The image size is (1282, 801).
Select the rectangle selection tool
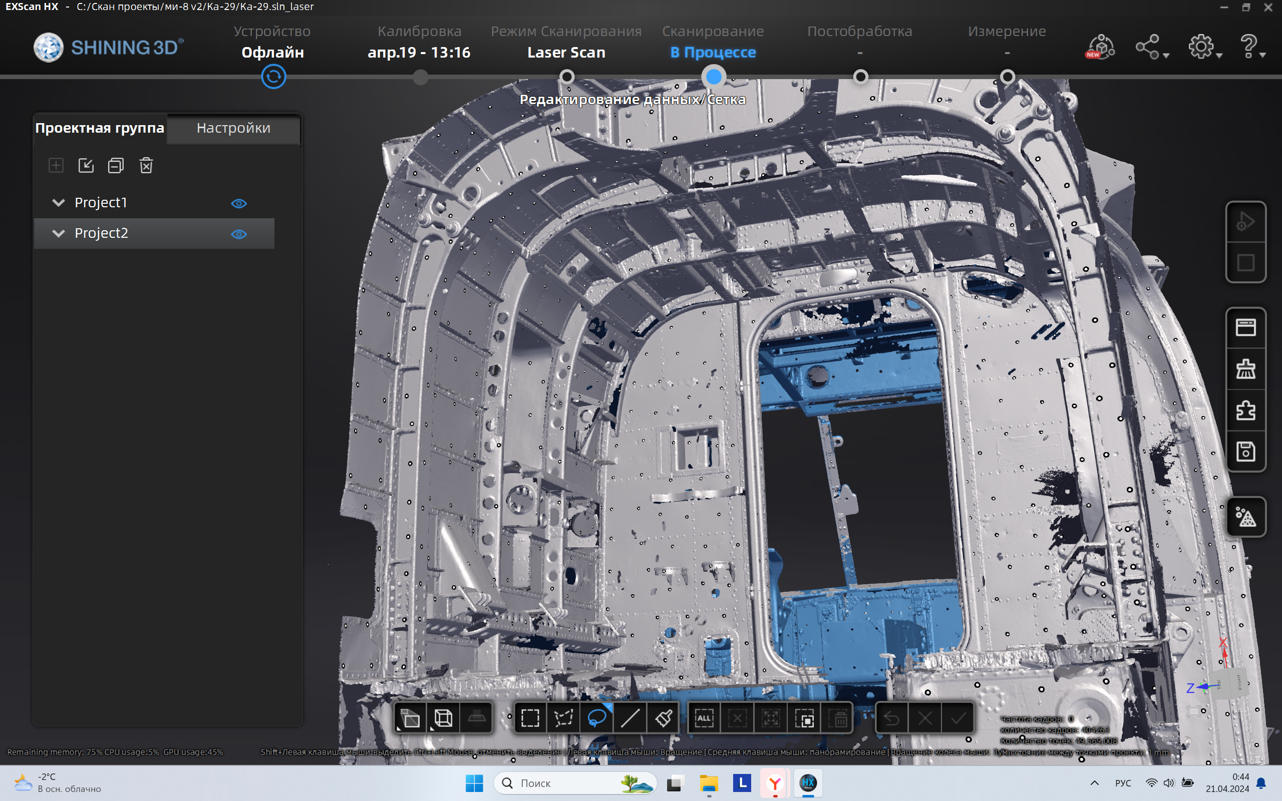530,718
